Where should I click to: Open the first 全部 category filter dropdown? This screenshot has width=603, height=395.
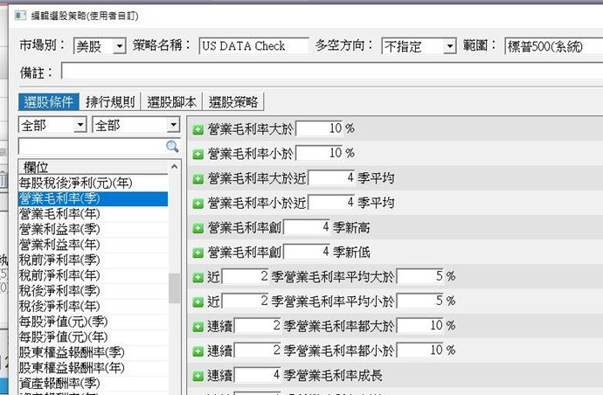[x=80, y=126]
